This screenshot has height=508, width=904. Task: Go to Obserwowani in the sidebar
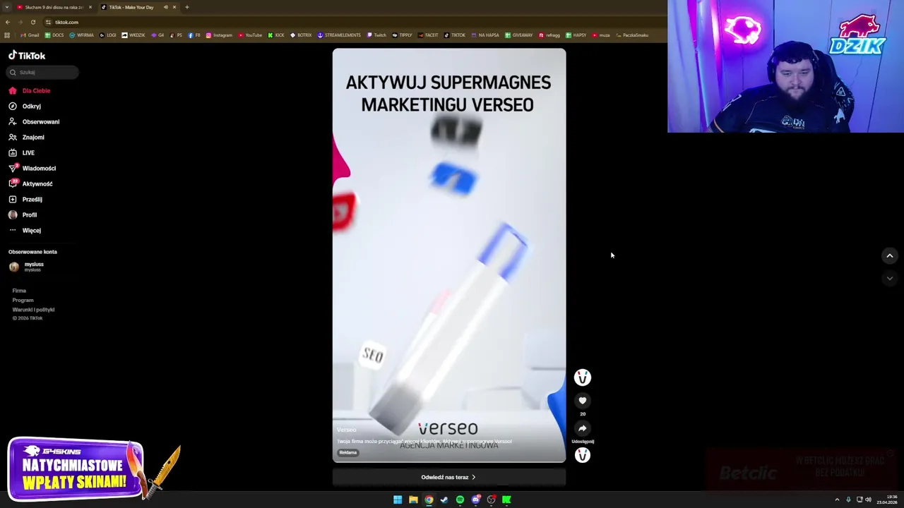pyautogui.click(x=34, y=121)
